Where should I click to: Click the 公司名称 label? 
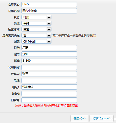point(14,67)
